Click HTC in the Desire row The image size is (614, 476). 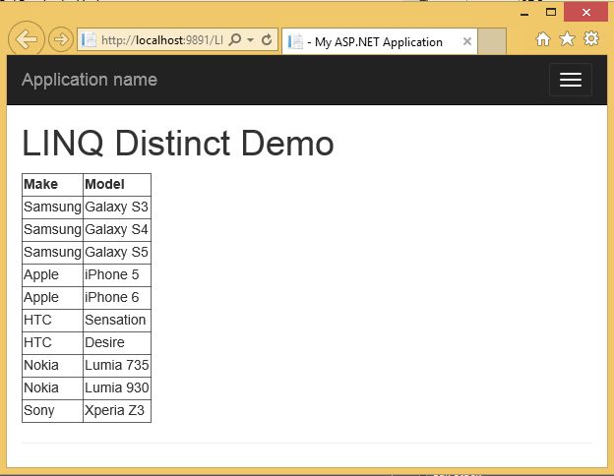[52, 343]
